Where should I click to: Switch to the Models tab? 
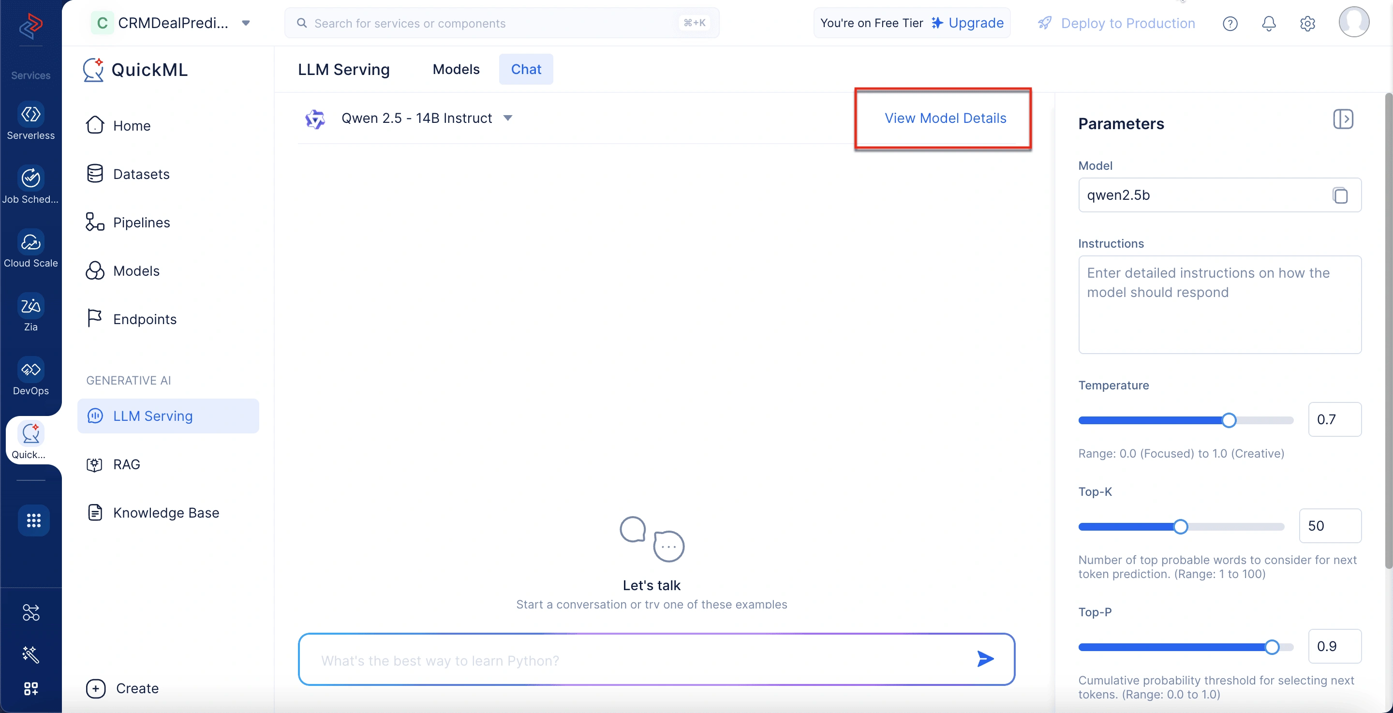coord(456,69)
